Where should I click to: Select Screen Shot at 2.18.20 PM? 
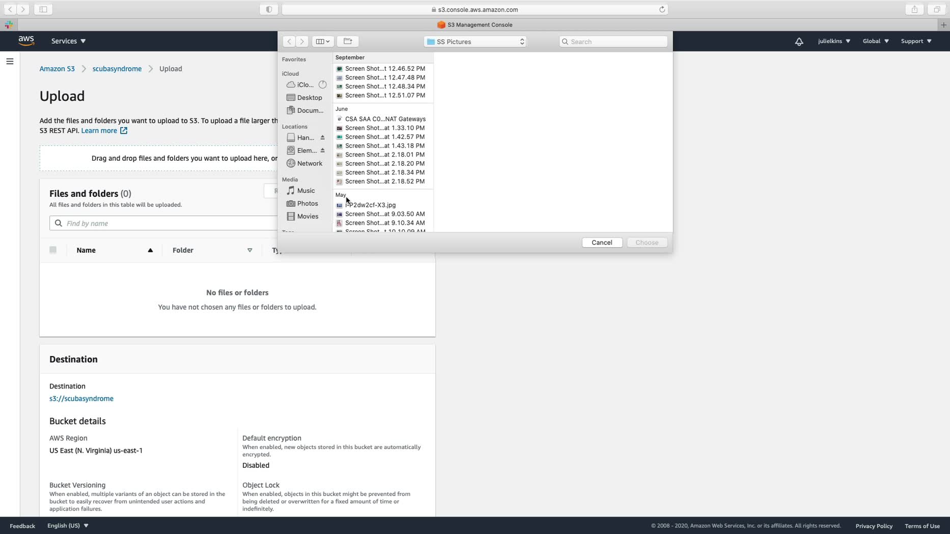coord(382,164)
